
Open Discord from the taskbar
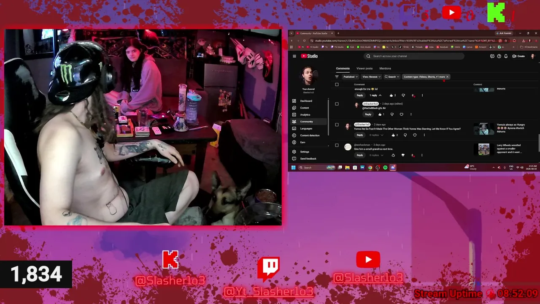coord(393,168)
